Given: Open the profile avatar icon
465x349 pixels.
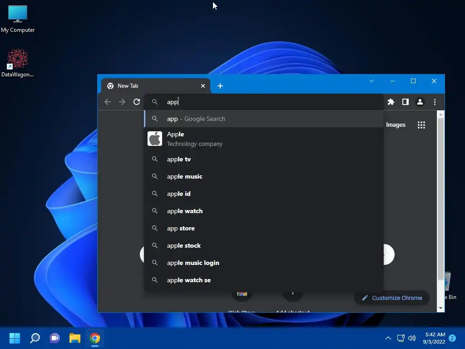Looking at the screenshot, I should coord(420,102).
